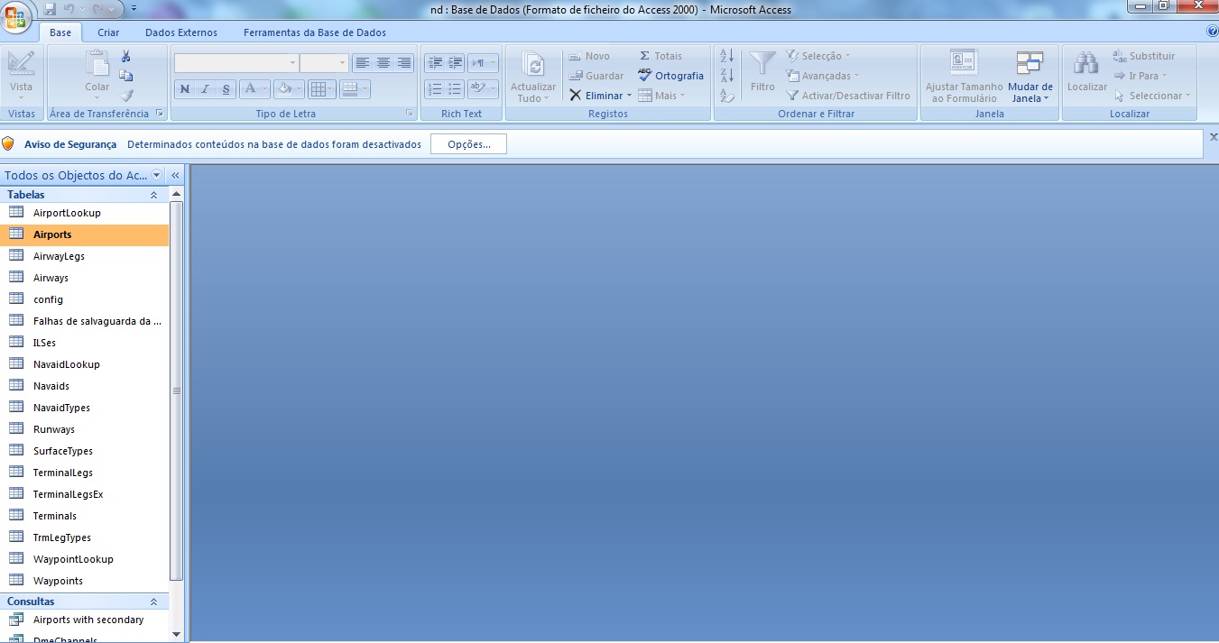Switch to the Criar tab

108,32
